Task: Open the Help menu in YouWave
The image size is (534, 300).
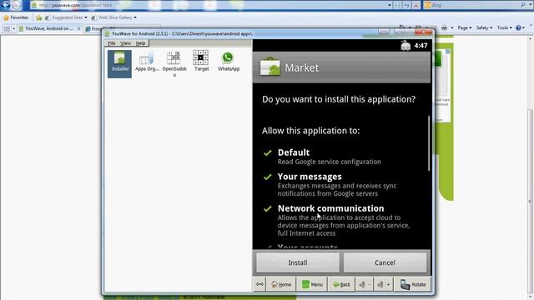Action: (141, 43)
